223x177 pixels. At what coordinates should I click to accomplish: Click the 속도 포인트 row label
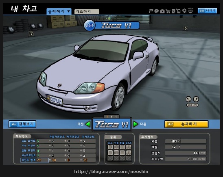28,141
